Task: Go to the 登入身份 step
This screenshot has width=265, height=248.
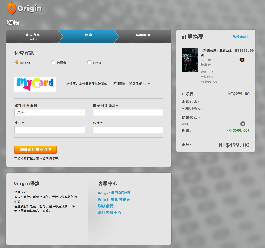Action: (x=33, y=36)
